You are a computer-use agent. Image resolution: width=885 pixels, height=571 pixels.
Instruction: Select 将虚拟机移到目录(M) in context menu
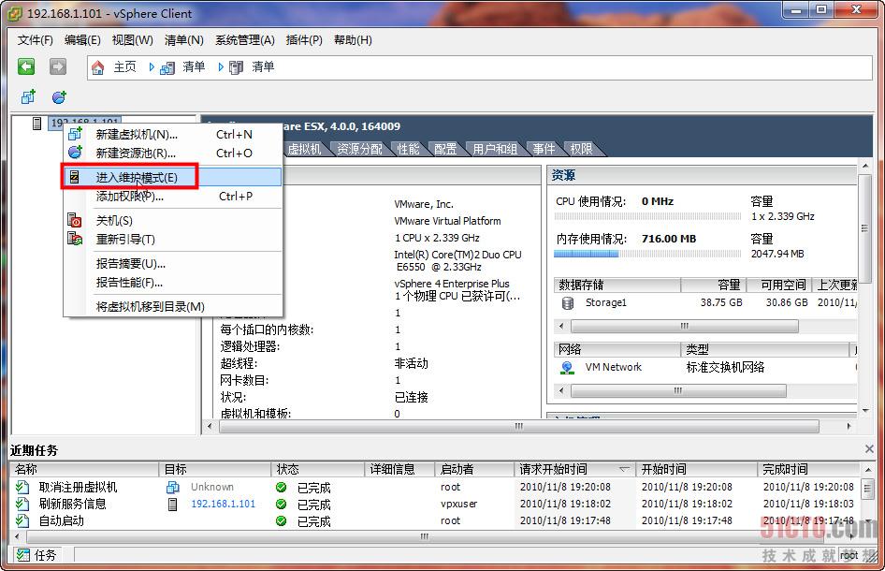tap(173, 306)
